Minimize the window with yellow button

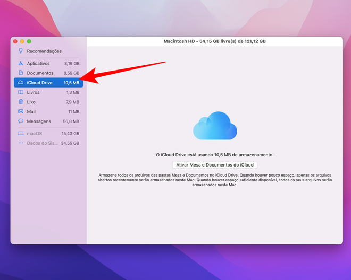pos(22,41)
